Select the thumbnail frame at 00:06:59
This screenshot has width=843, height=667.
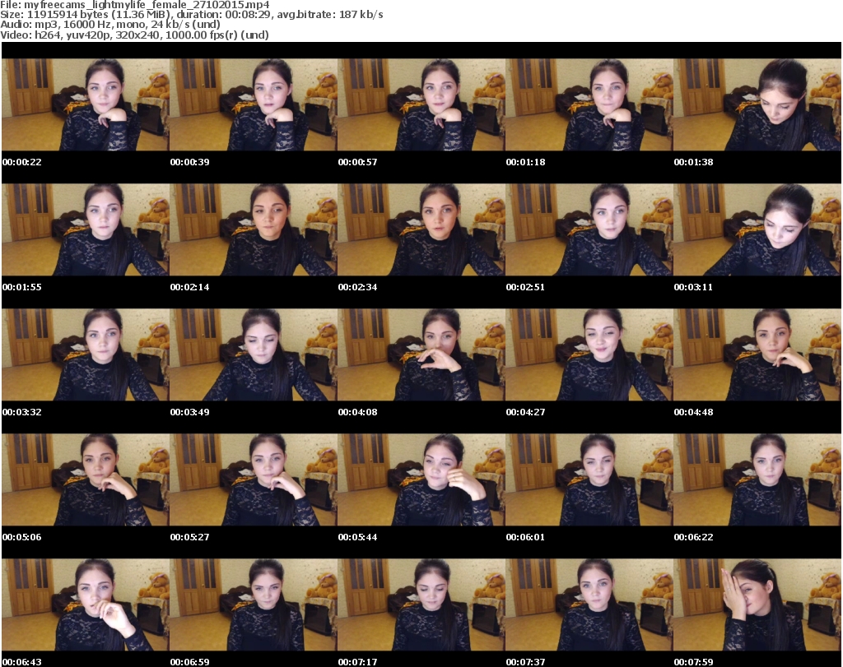[x=254, y=604]
